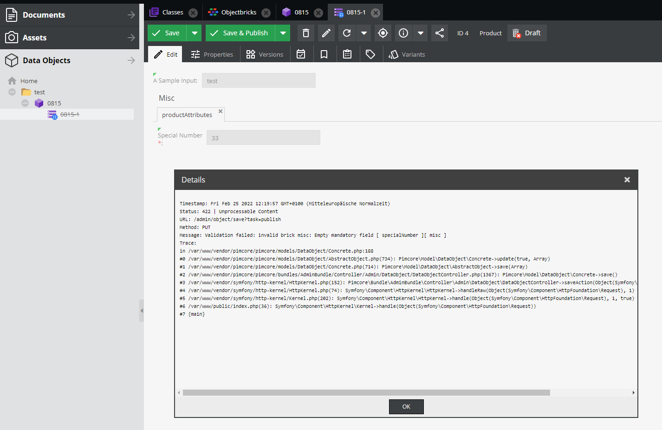Delete the object with the trash icon
The height and width of the screenshot is (430, 662).
(x=305, y=33)
